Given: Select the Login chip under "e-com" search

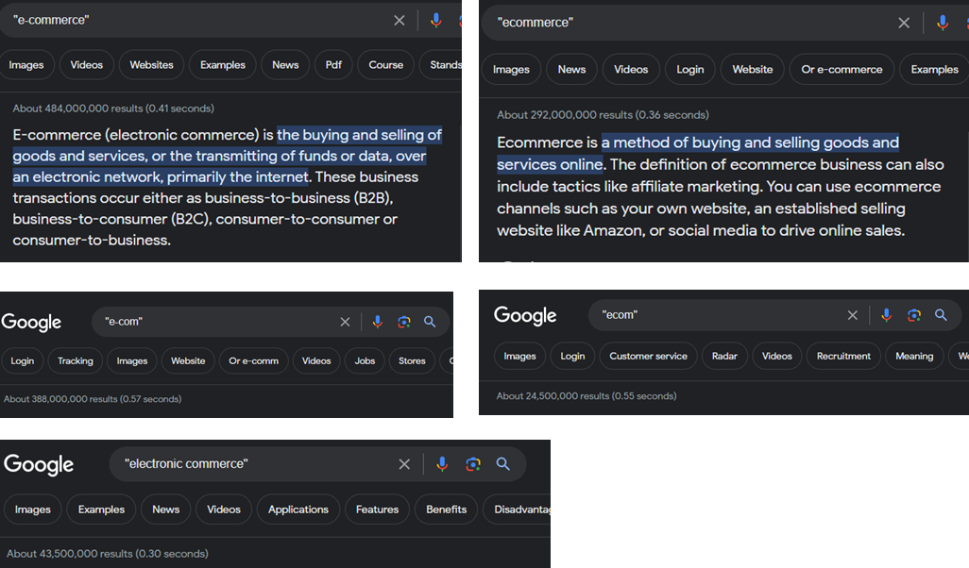Looking at the screenshot, I should 23,361.
